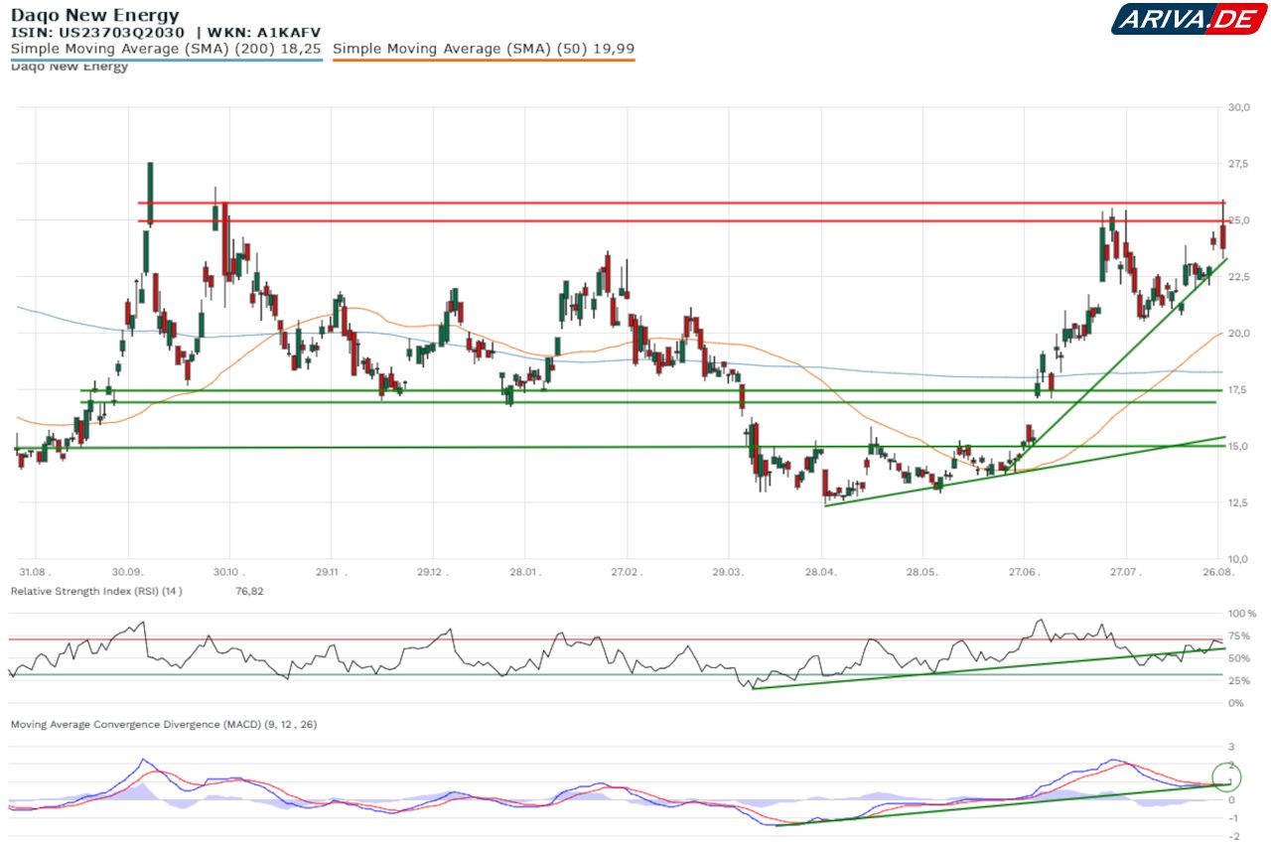Viewport: 1271px width, 844px height.
Task: Click the 25% RSI axis label
Action: (1239, 681)
